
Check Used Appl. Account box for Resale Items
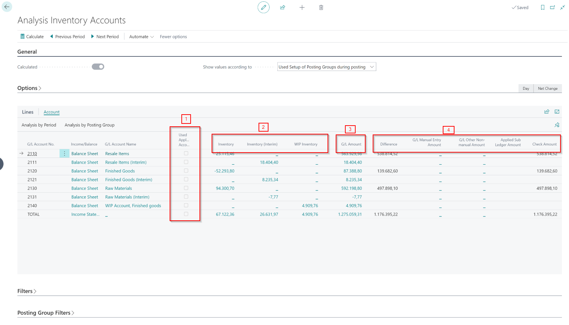click(186, 153)
